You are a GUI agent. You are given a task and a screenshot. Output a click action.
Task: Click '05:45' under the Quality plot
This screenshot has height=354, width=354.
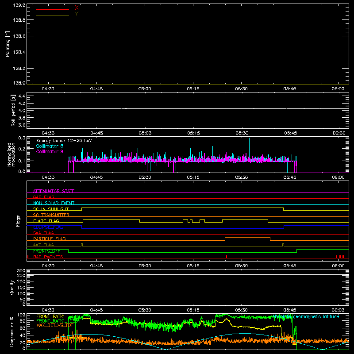pyautogui.click(x=290, y=310)
